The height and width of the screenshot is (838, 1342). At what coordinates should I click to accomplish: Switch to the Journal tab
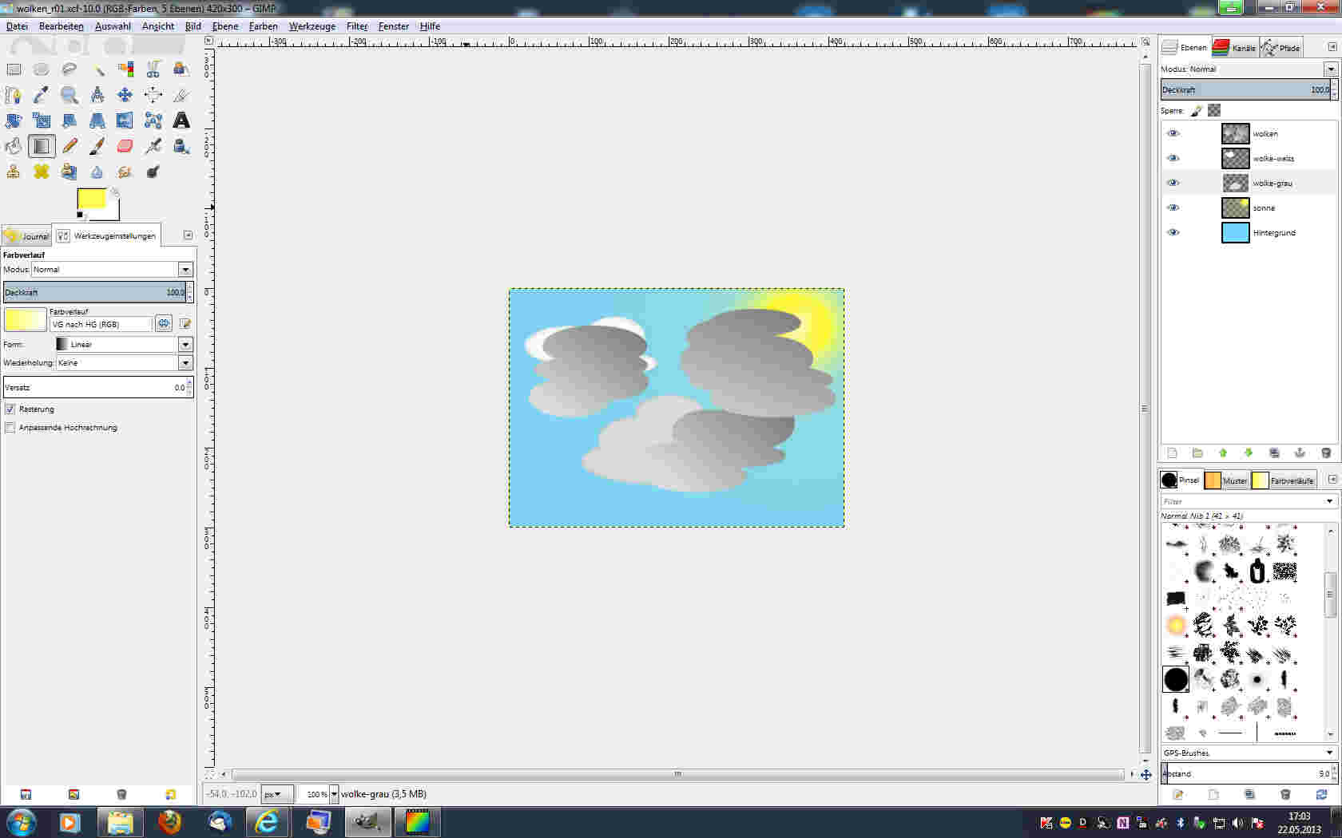coord(26,236)
